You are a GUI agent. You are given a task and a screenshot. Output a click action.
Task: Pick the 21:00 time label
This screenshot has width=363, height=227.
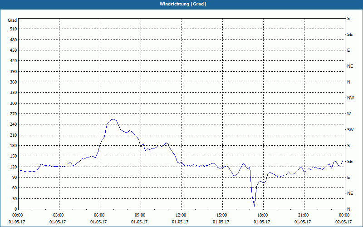(x=303, y=215)
